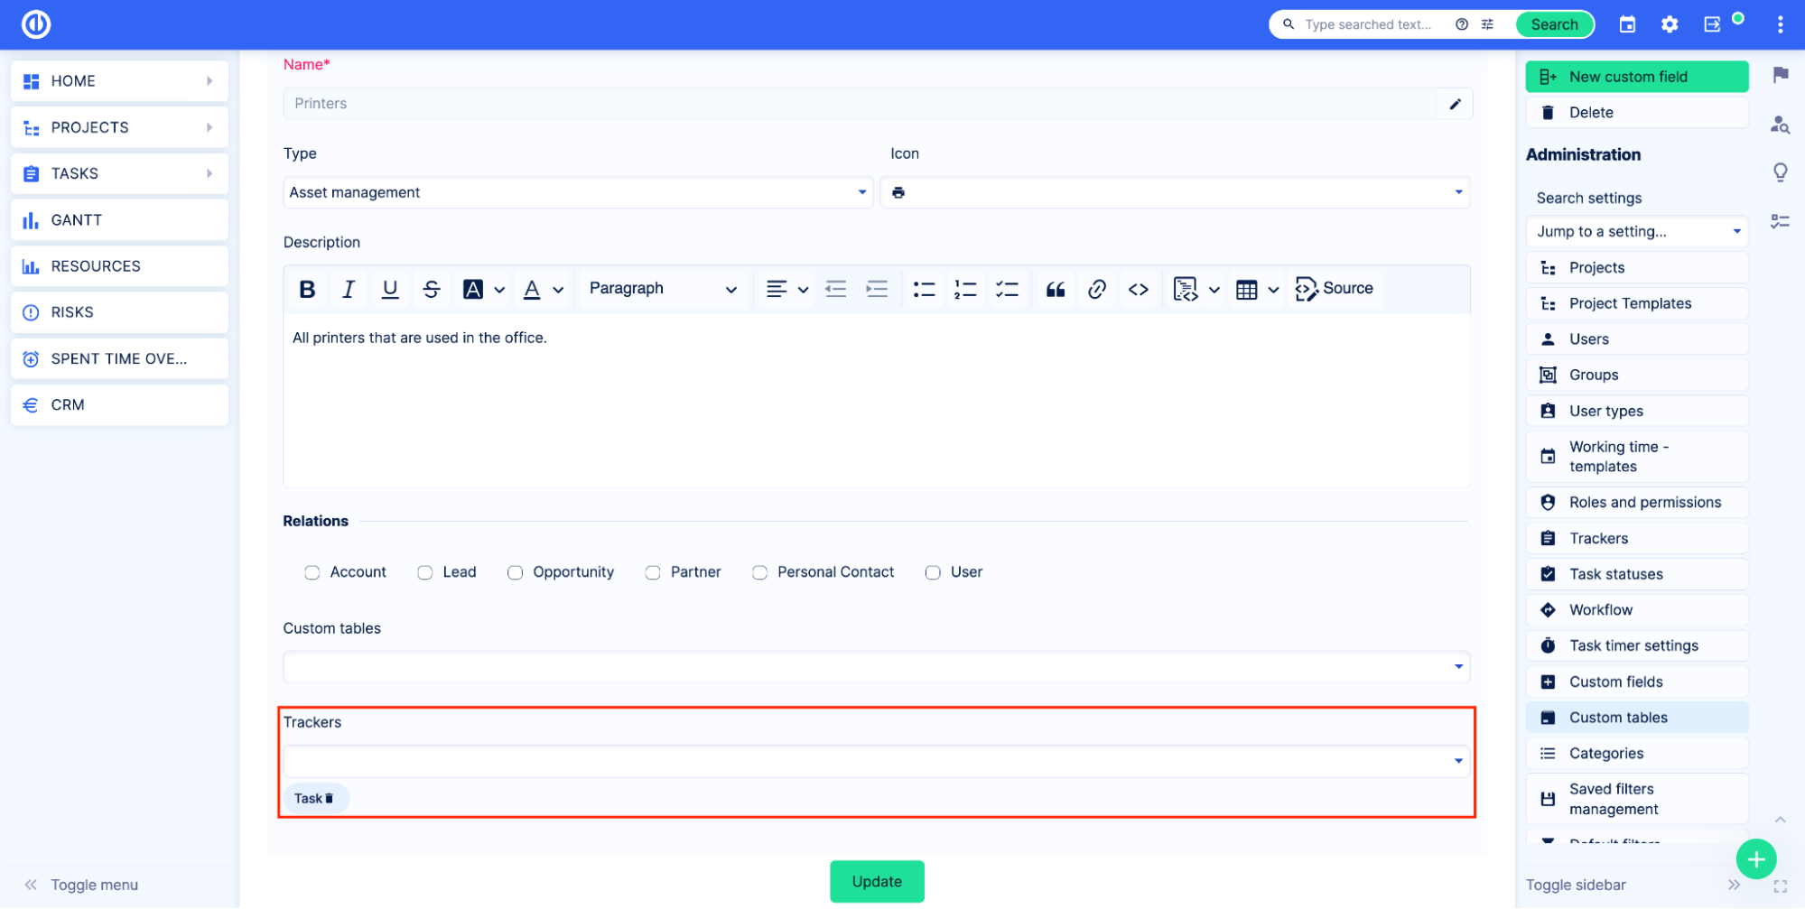Screen dimensions: 1805x909
Task: Select the Personal Contact relation radio button
Action: click(759, 572)
